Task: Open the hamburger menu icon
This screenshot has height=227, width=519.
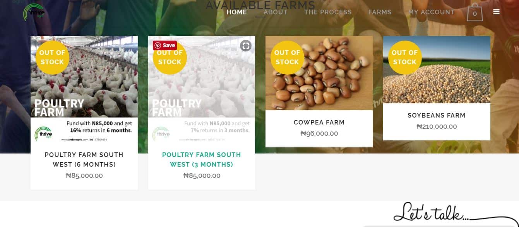Action: pyautogui.click(x=497, y=12)
